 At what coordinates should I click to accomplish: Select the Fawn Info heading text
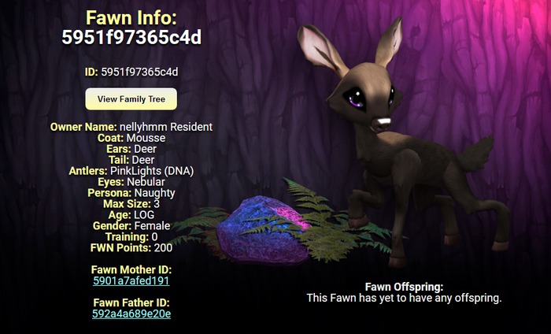(131, 17)
